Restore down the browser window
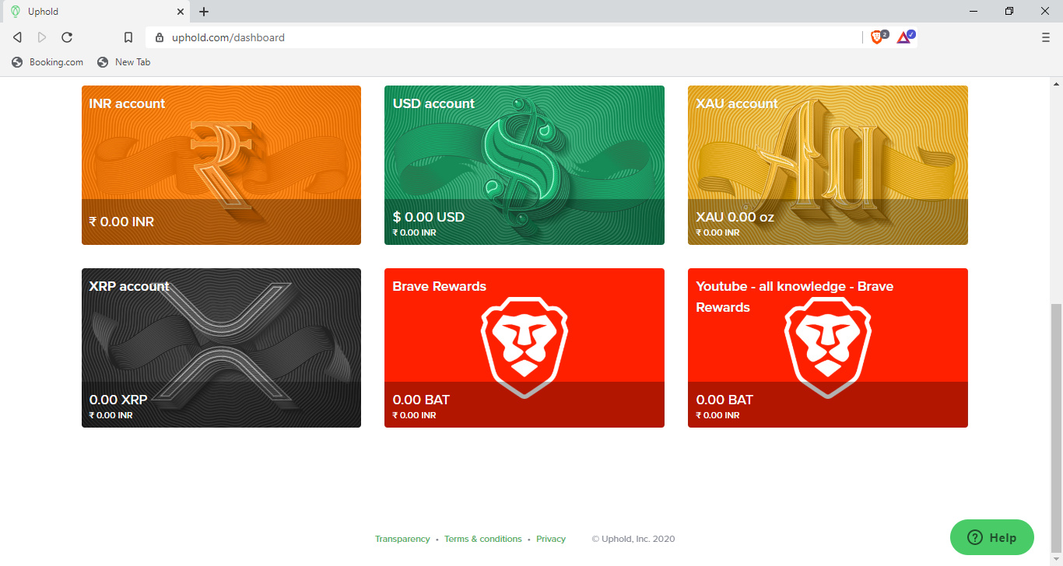Screen dimensions: 1063x566 pyautogui.click(x=1009, y=11)
